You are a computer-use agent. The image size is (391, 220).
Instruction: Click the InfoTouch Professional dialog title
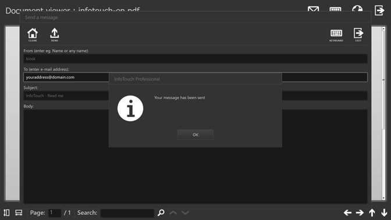pos(137,79)
